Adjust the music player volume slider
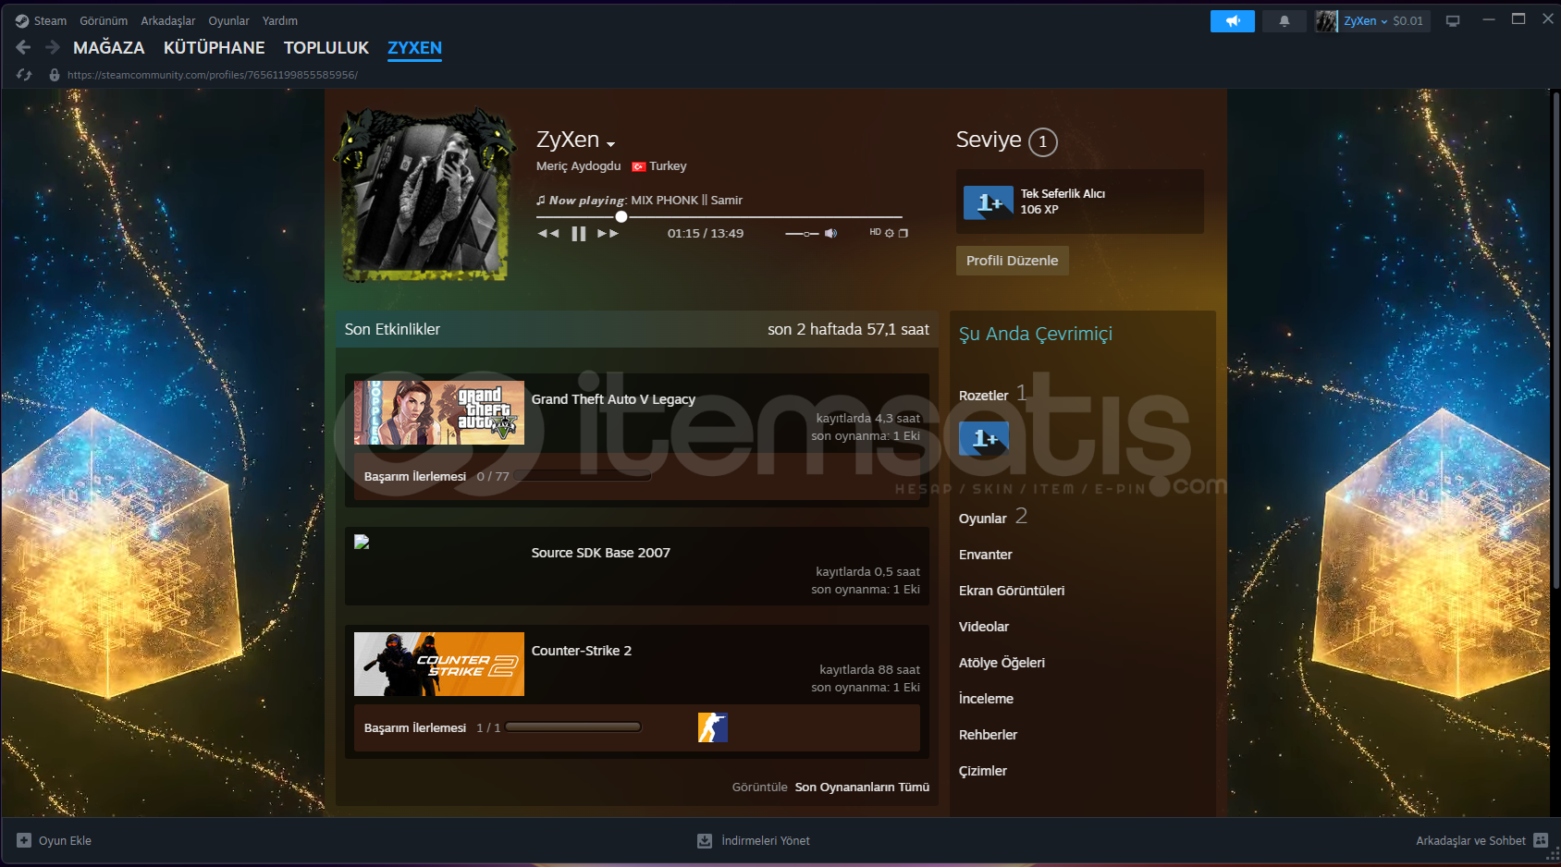This screenshot has height=867, width=1561. [x=802, y=234]
